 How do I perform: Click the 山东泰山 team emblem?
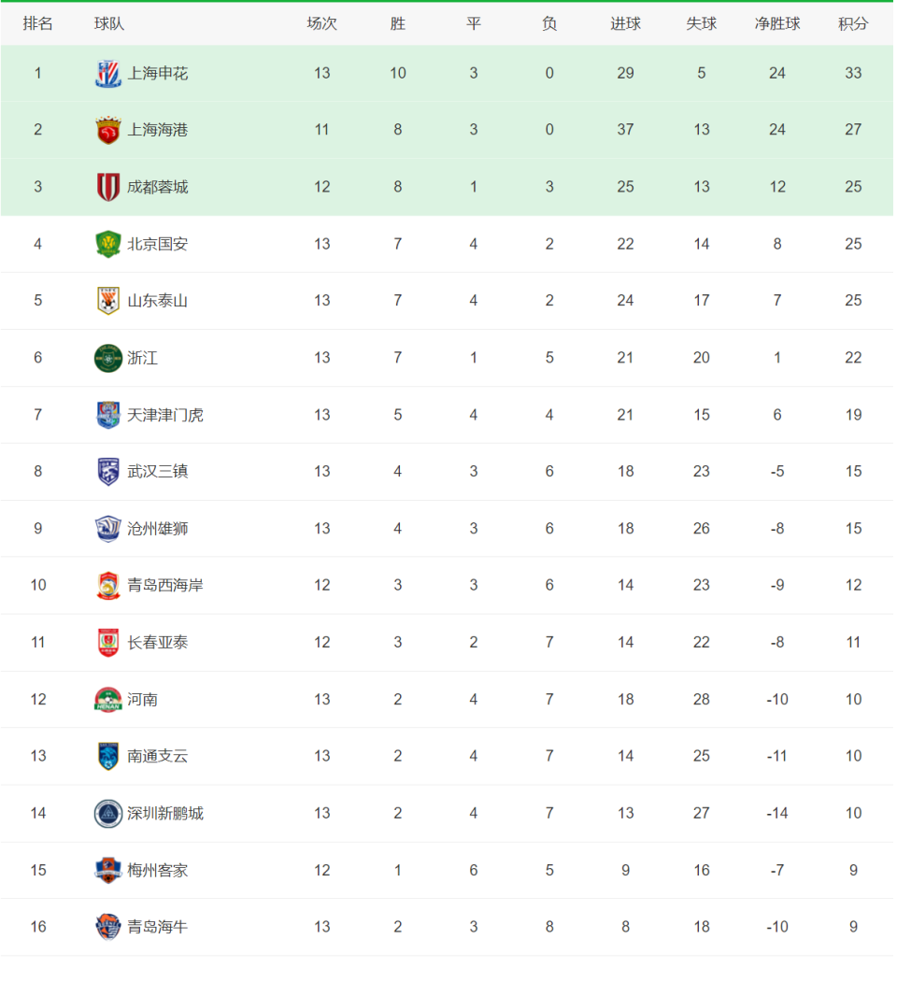coord(108,301)
